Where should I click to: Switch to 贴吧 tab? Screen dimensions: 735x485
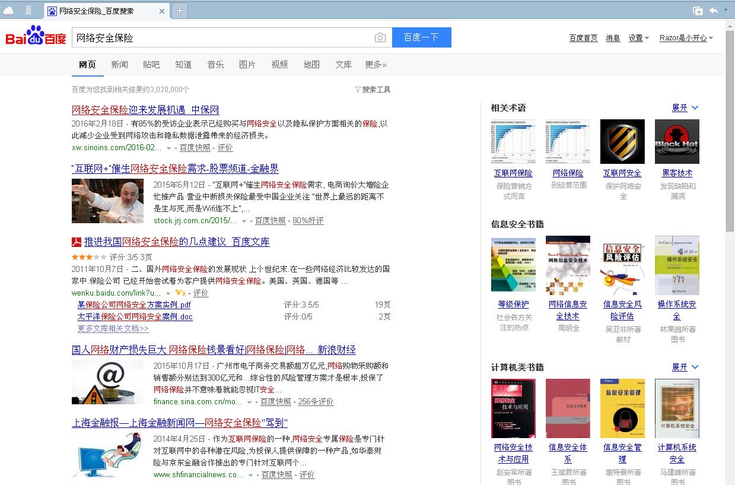pos(151,64)
